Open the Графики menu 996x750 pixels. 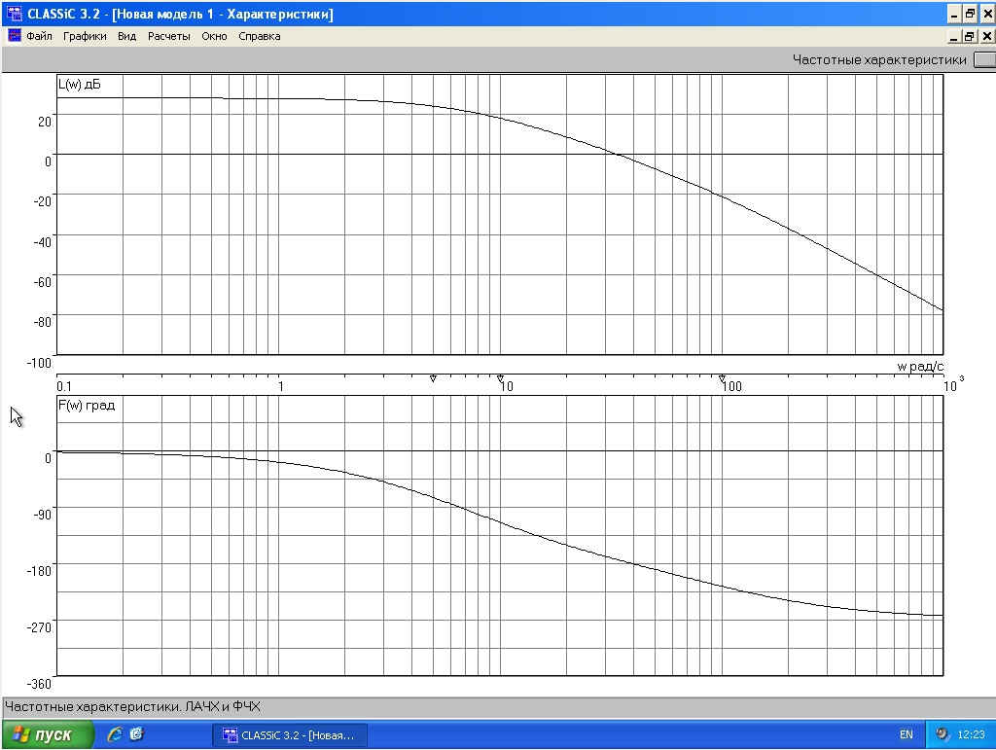(x=85, y=36)
